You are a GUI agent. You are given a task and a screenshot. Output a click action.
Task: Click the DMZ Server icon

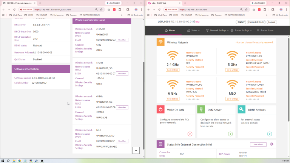[201, 109]
